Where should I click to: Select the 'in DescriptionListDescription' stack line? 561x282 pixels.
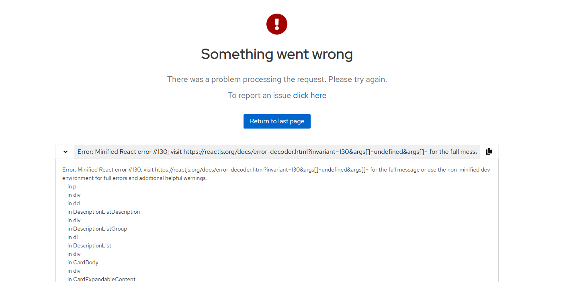coord(104,212)
